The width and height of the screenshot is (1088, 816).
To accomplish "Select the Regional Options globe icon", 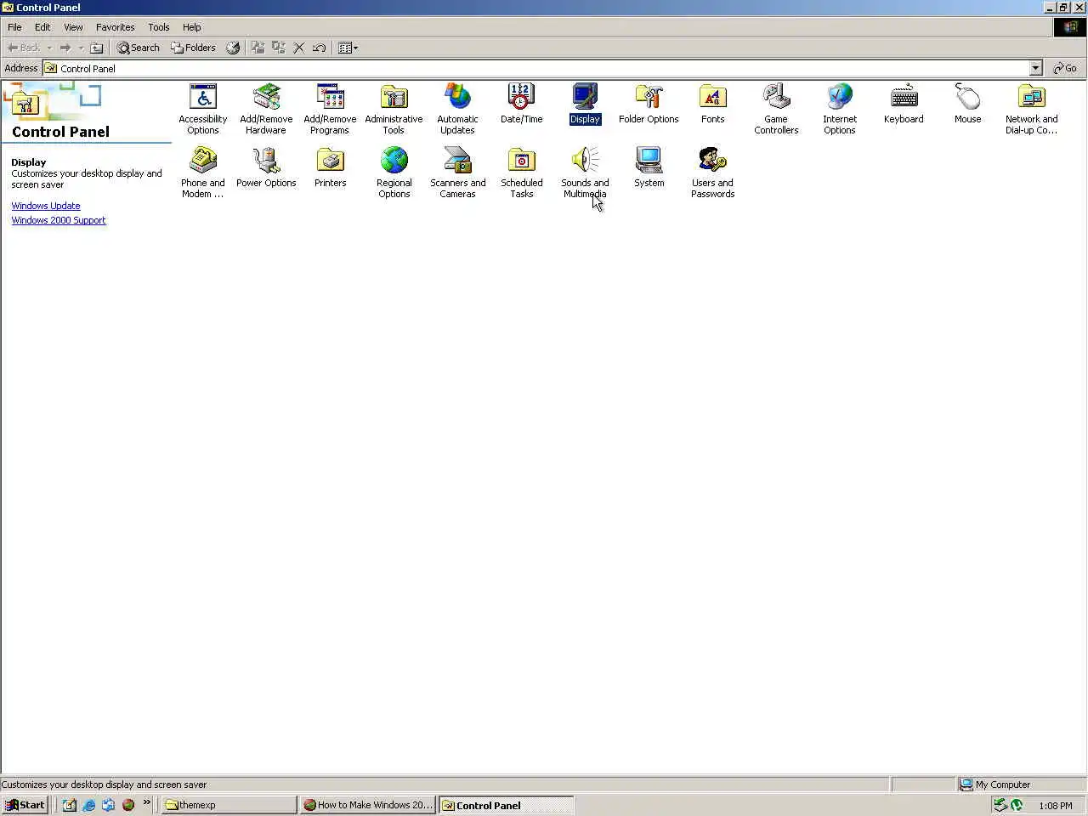I will click(394, 173).
